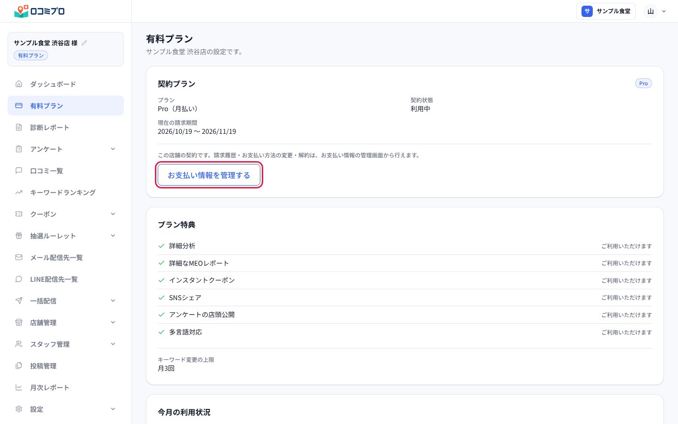Click the gear icon for 設定
The width and height of the screenshot is (678, 424).
[19, 409]
